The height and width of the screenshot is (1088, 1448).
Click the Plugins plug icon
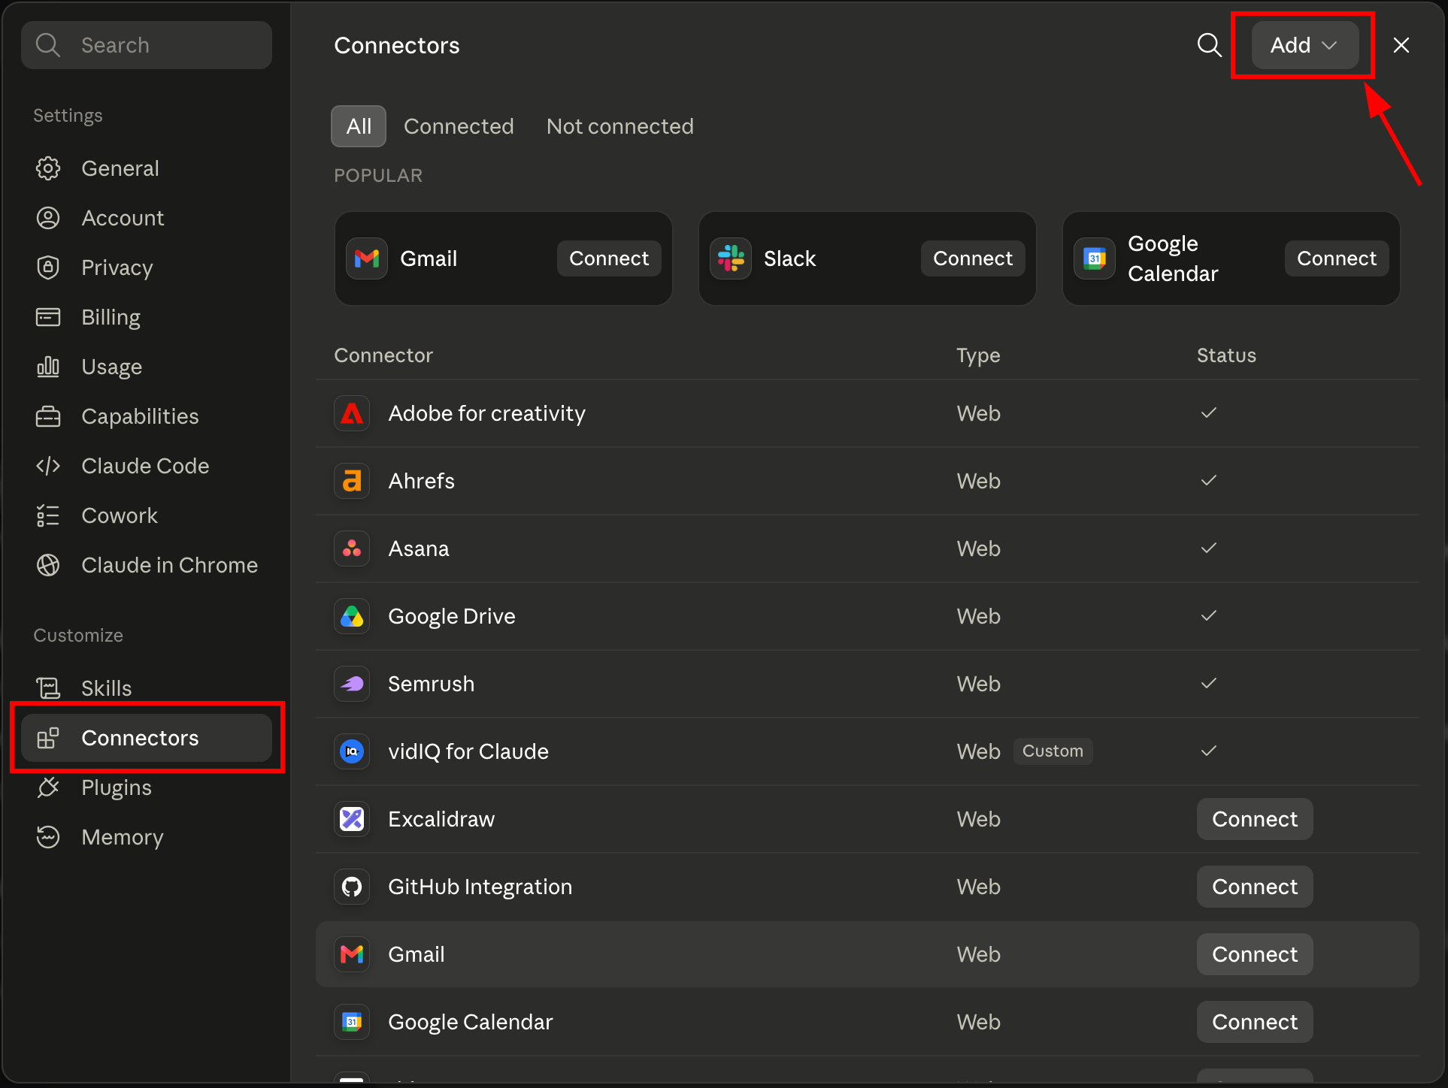coord(48,787)
